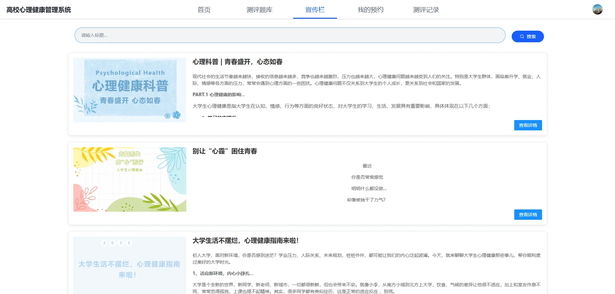
Task: Click the 向阳而生 cover thumbnail
Action: coord(129,179)
